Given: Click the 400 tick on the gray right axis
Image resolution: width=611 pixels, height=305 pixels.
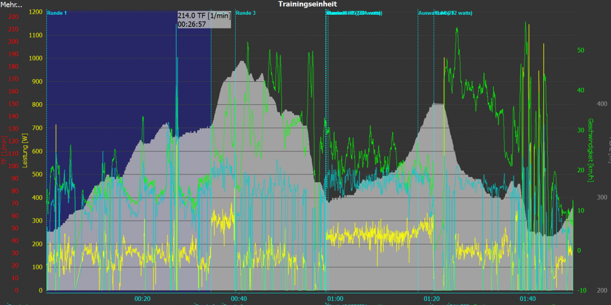Looking at the screenshot, I should (x=601, y=104).
